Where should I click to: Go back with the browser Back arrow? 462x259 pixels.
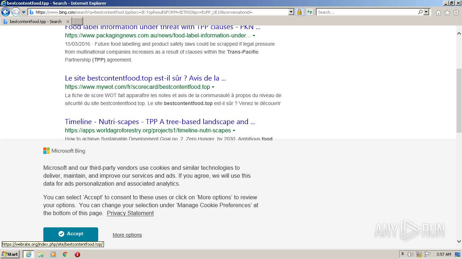[x=5, y=12]
